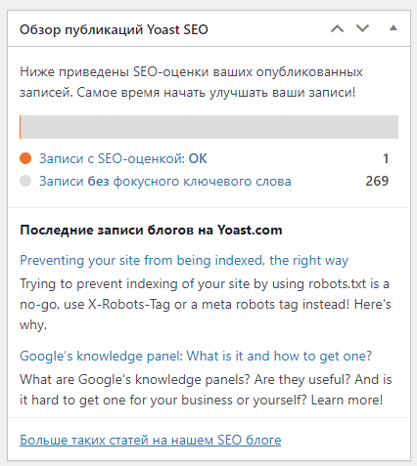Move the Yoast SEO widget up
Screen dimensions: 417x466
pos(337,29)
